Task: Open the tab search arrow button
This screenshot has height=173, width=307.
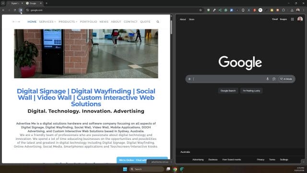Action: click(3, 3)
